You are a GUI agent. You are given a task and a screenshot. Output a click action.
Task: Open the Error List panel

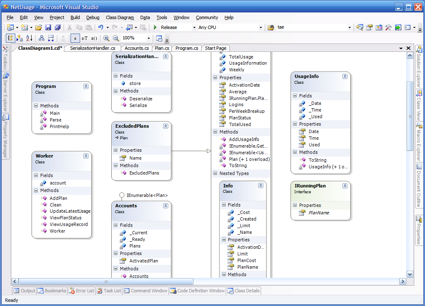tap(81, 291)
